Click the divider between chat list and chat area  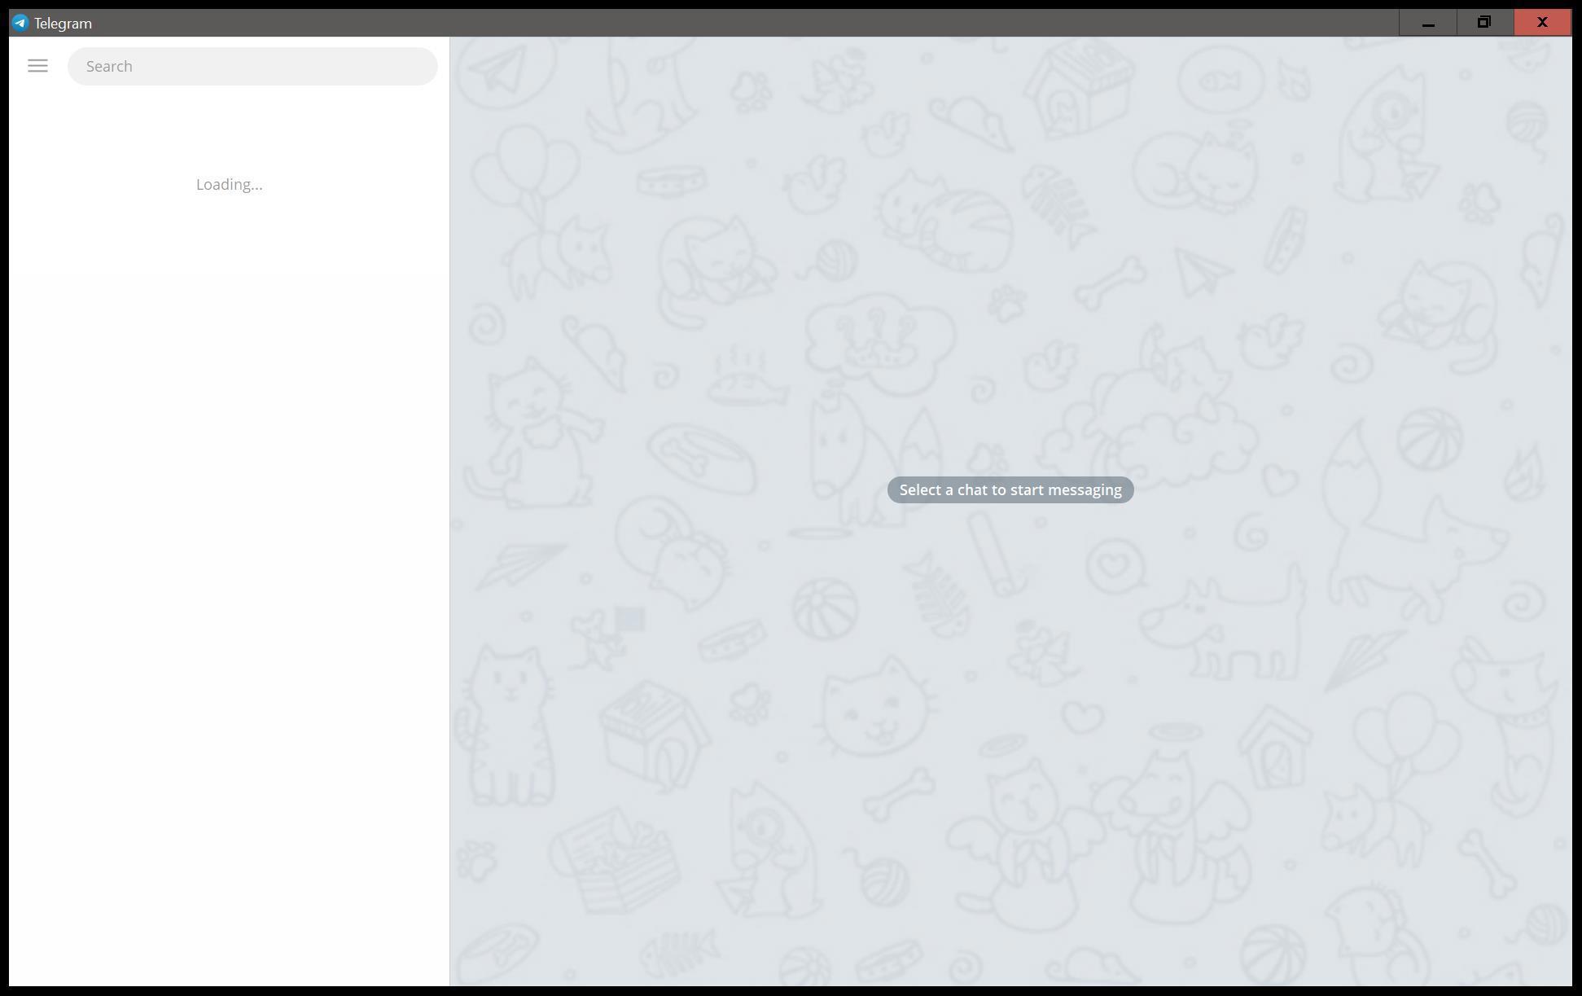point(449,511)
